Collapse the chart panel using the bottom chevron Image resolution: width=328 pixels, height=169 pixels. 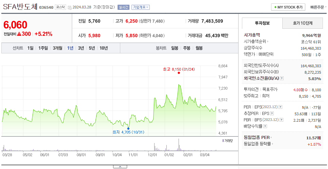point(120,167)
